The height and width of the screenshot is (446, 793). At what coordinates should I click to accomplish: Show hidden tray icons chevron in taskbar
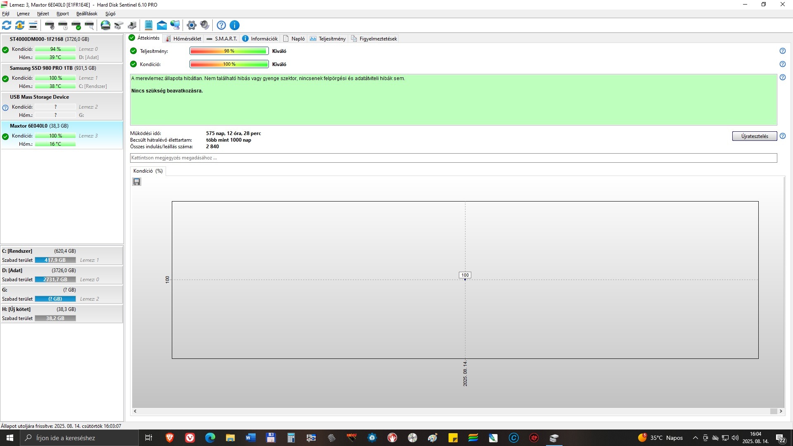(x=695, y=438)
